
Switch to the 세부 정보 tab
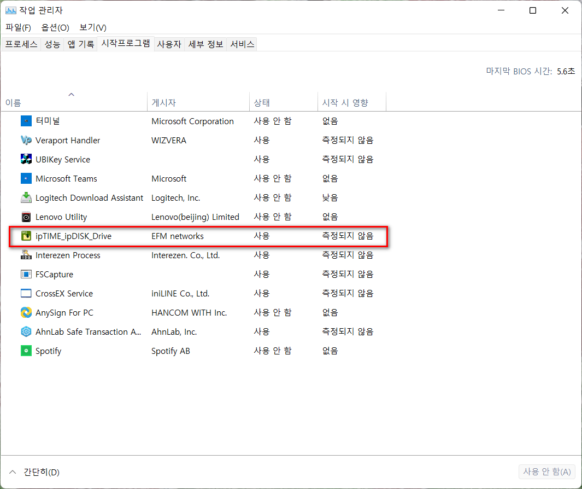pyautogui.click(x=205, y=44)
